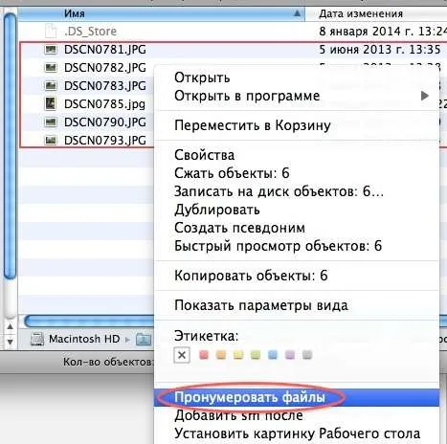This screenshot has height=444, width=447.
Task: Click the DSCN0781.JPG thumbnail icon
Action: 51,50
